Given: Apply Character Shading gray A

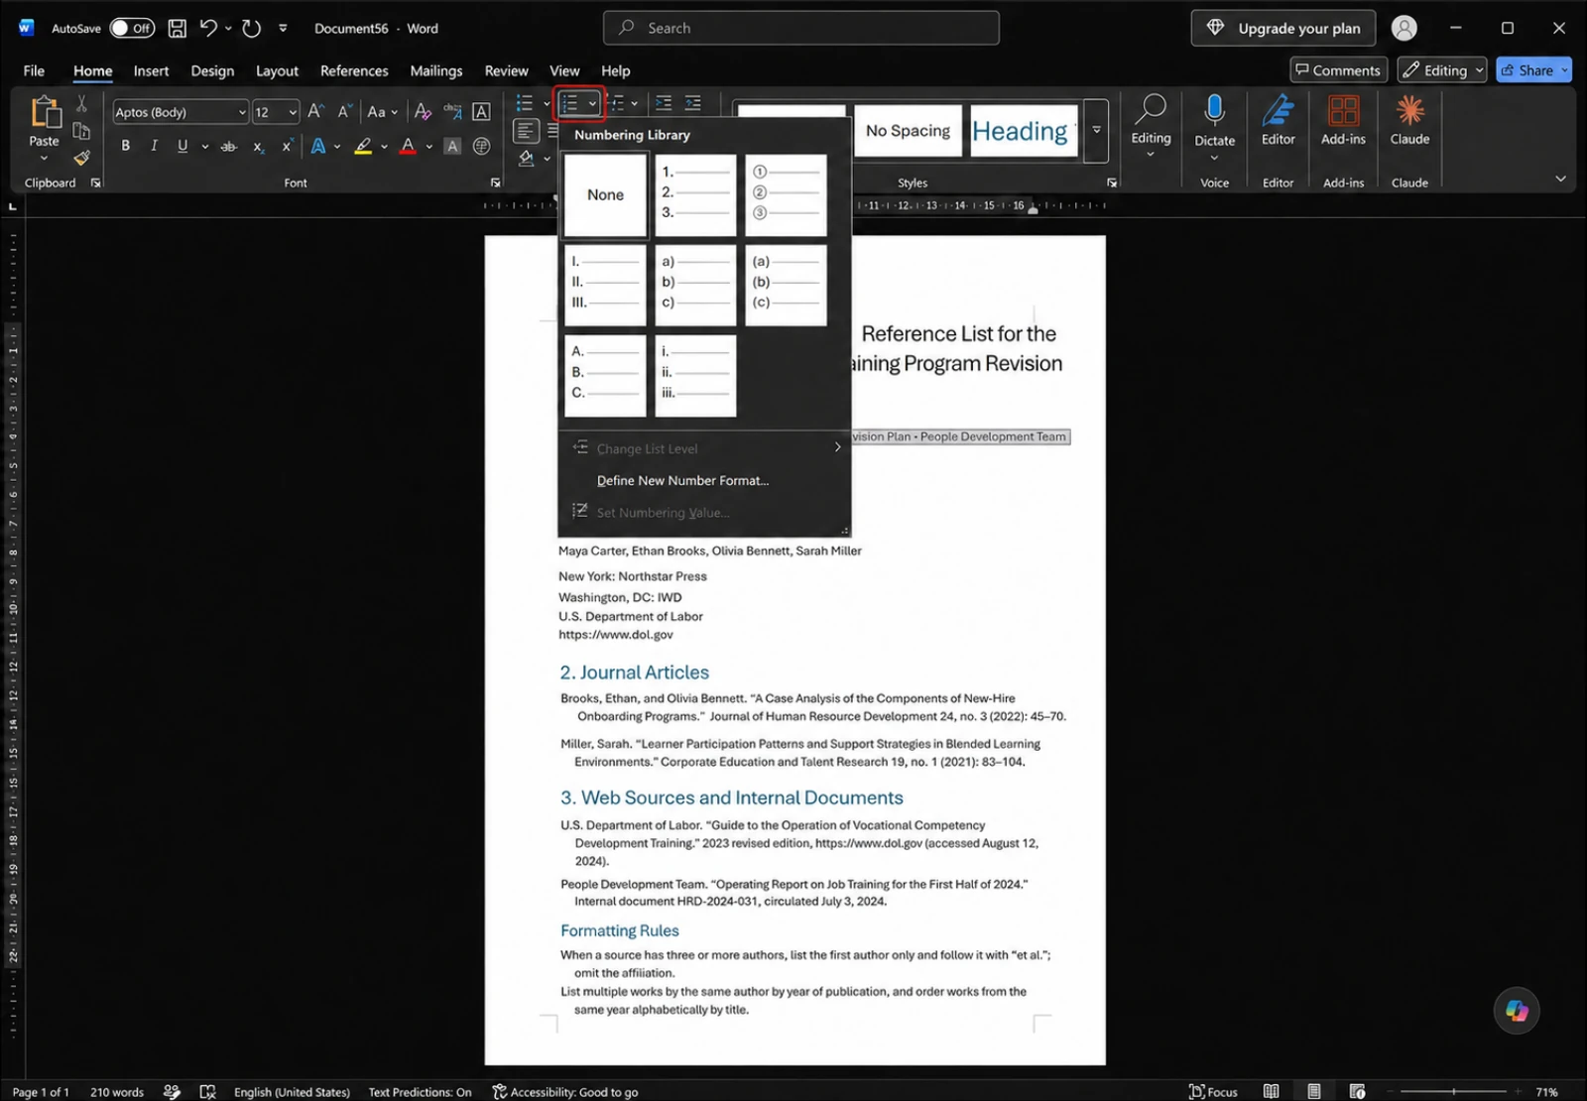Looking at the screenshot, I should [452, 146].
